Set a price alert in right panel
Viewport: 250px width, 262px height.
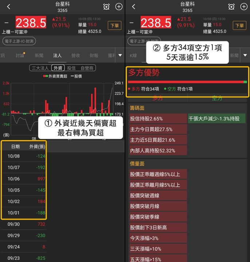tap(231, 7)
